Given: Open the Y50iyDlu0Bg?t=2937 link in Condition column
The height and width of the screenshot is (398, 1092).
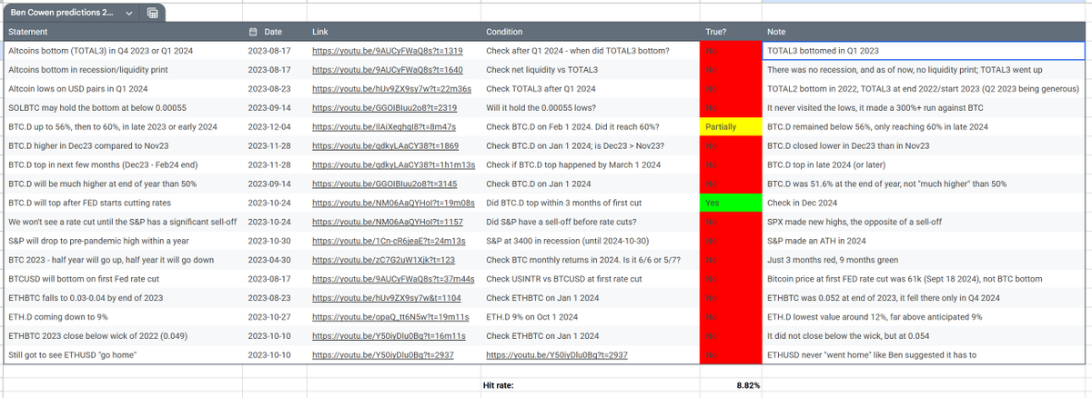Looking at the screenshot, I should coord(557,356).
